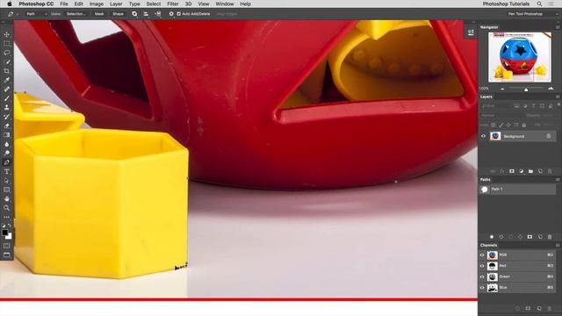Toggle visibility of RGB channel
The width and height of the screenshot is (562, 316).
coord(482,255)
